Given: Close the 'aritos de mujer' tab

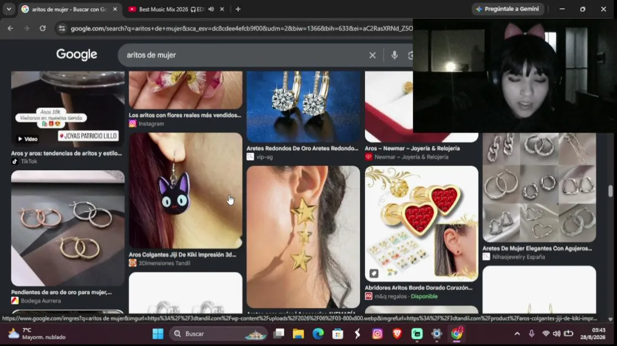Looking at the screenshot, I should pyautogui.click(x=115, y=9).
